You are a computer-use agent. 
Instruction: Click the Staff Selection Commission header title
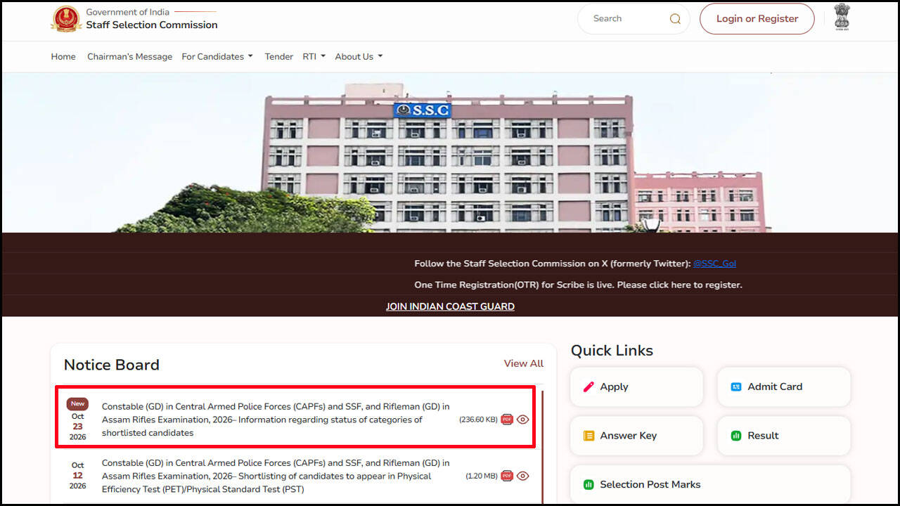(x=152, y=25)
